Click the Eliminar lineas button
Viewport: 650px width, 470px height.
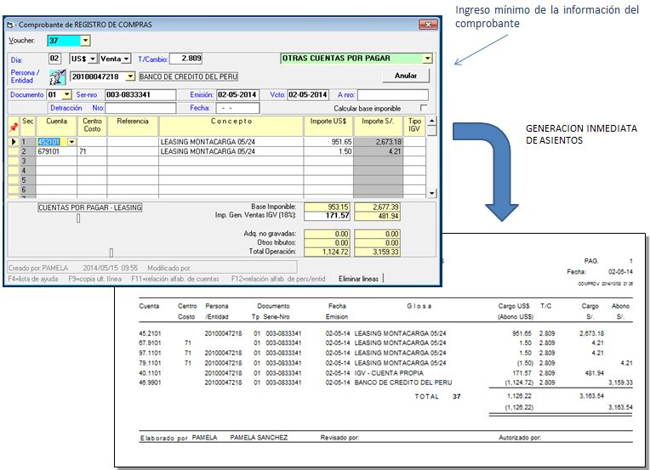click(x=358, y=279)
